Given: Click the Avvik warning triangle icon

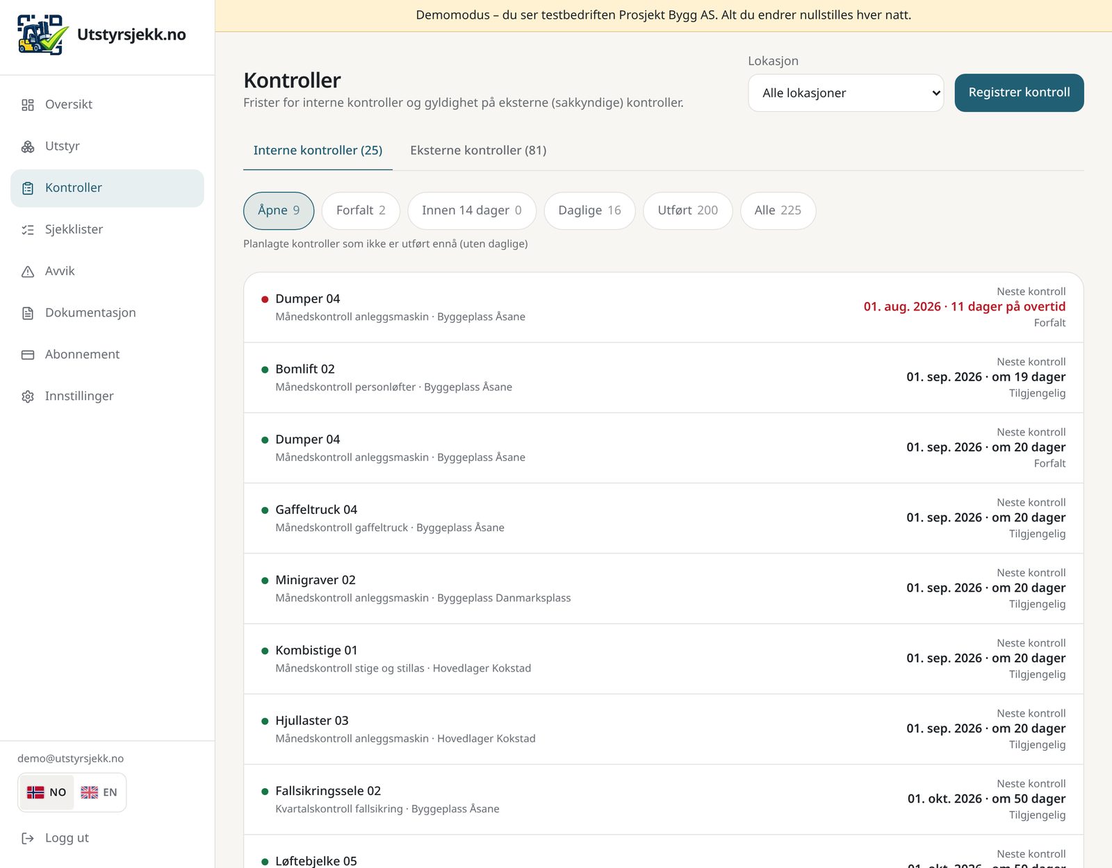Looking at the screenshot, I should click(x=28, y=272).
